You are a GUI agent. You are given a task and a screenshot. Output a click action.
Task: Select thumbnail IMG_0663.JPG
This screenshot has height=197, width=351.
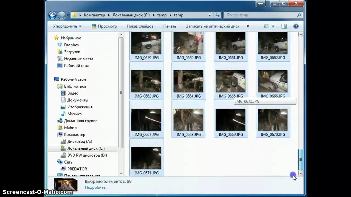point(146,80)
